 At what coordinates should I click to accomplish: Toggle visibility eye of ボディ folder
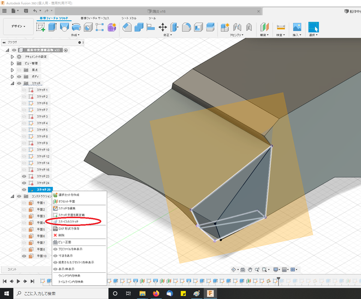(19, 77)
